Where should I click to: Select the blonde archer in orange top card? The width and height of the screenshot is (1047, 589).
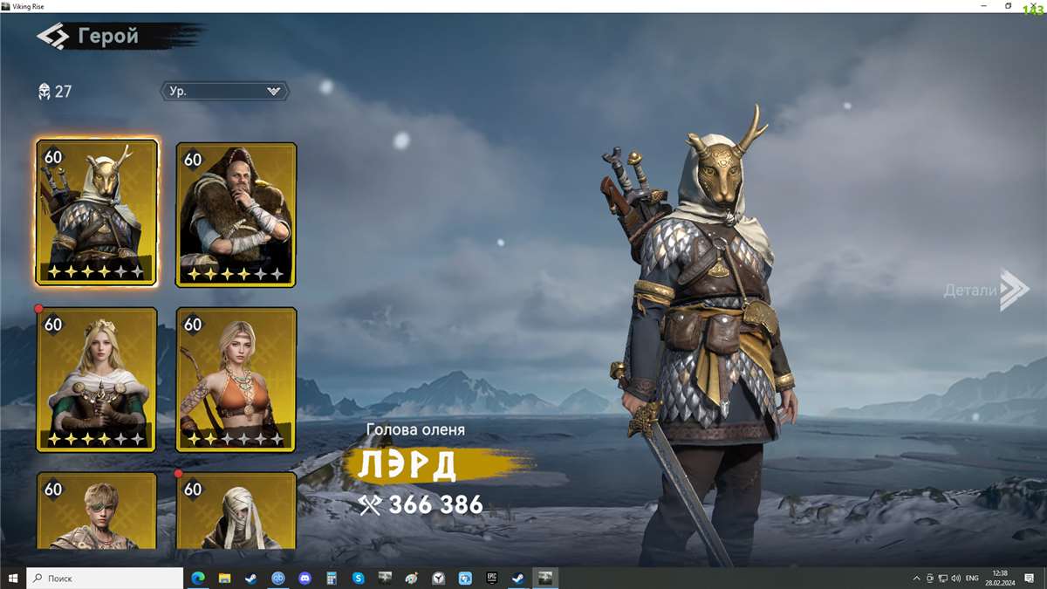(x=236, y=380)
